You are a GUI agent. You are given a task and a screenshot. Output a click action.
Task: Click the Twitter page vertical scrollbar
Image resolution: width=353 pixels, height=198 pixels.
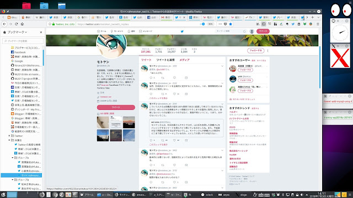tap(320, 67)
